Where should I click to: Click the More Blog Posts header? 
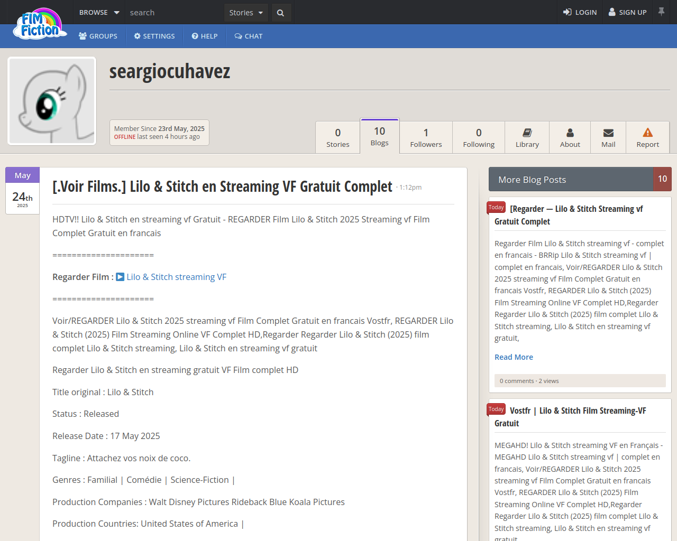(x=571, y=180)
